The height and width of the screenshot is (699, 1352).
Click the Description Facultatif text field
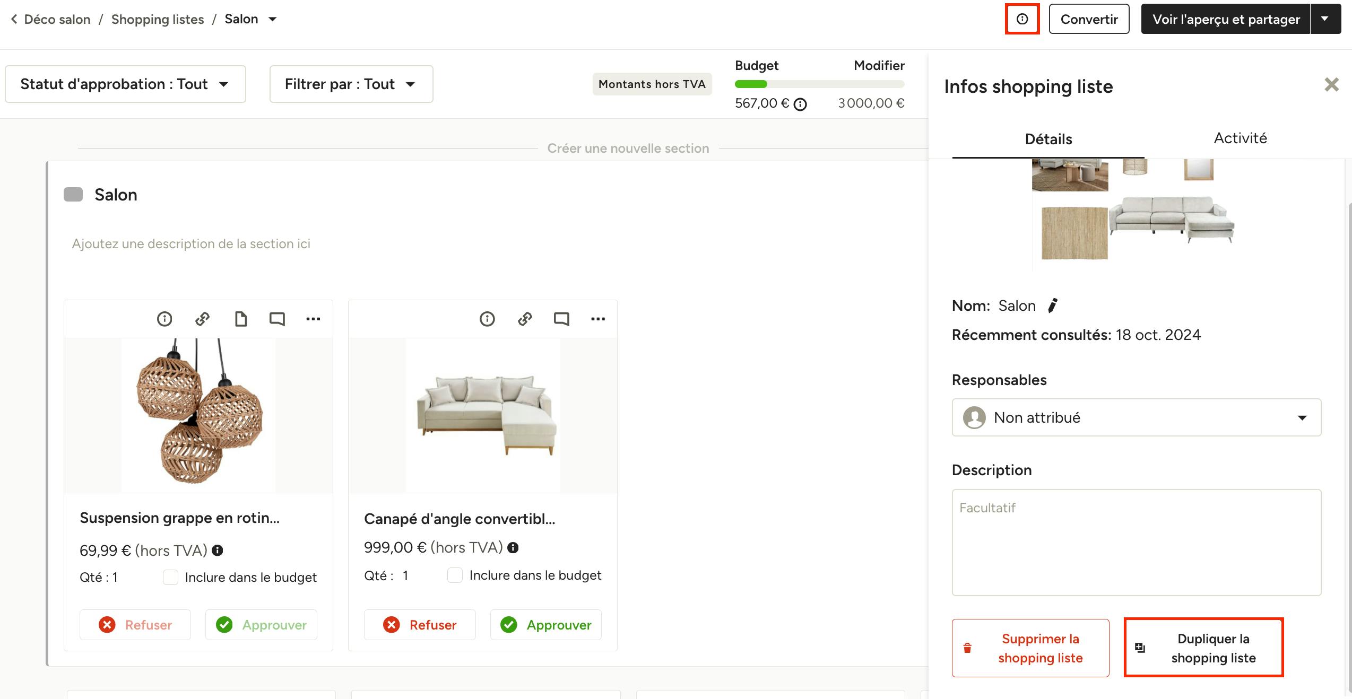click(x=1137, y=542)
